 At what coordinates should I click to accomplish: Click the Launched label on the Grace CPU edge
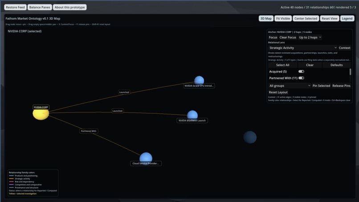[124, 92]
